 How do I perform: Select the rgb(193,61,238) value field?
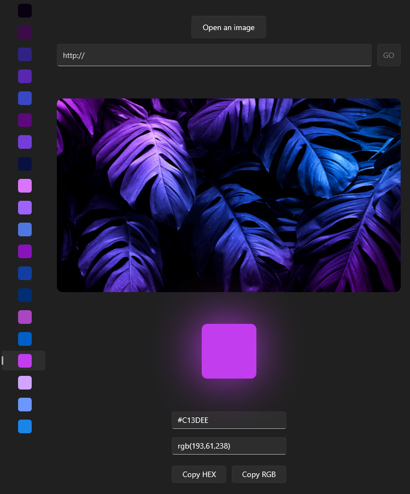coord(229,446)
